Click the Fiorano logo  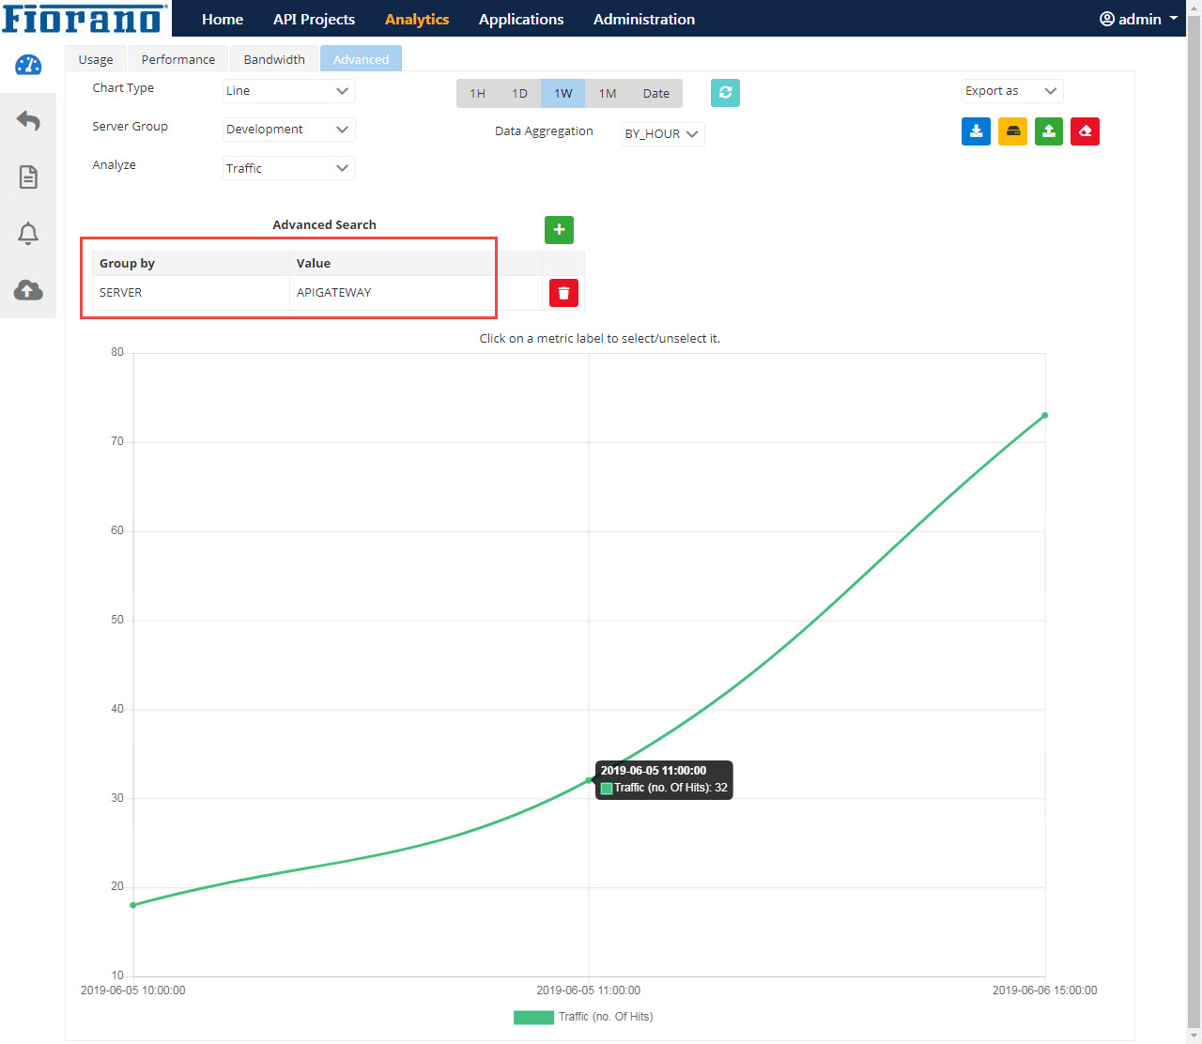[x=85, y=18]
